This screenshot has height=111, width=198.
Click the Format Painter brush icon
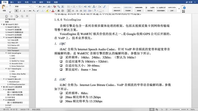click(10, 12)
